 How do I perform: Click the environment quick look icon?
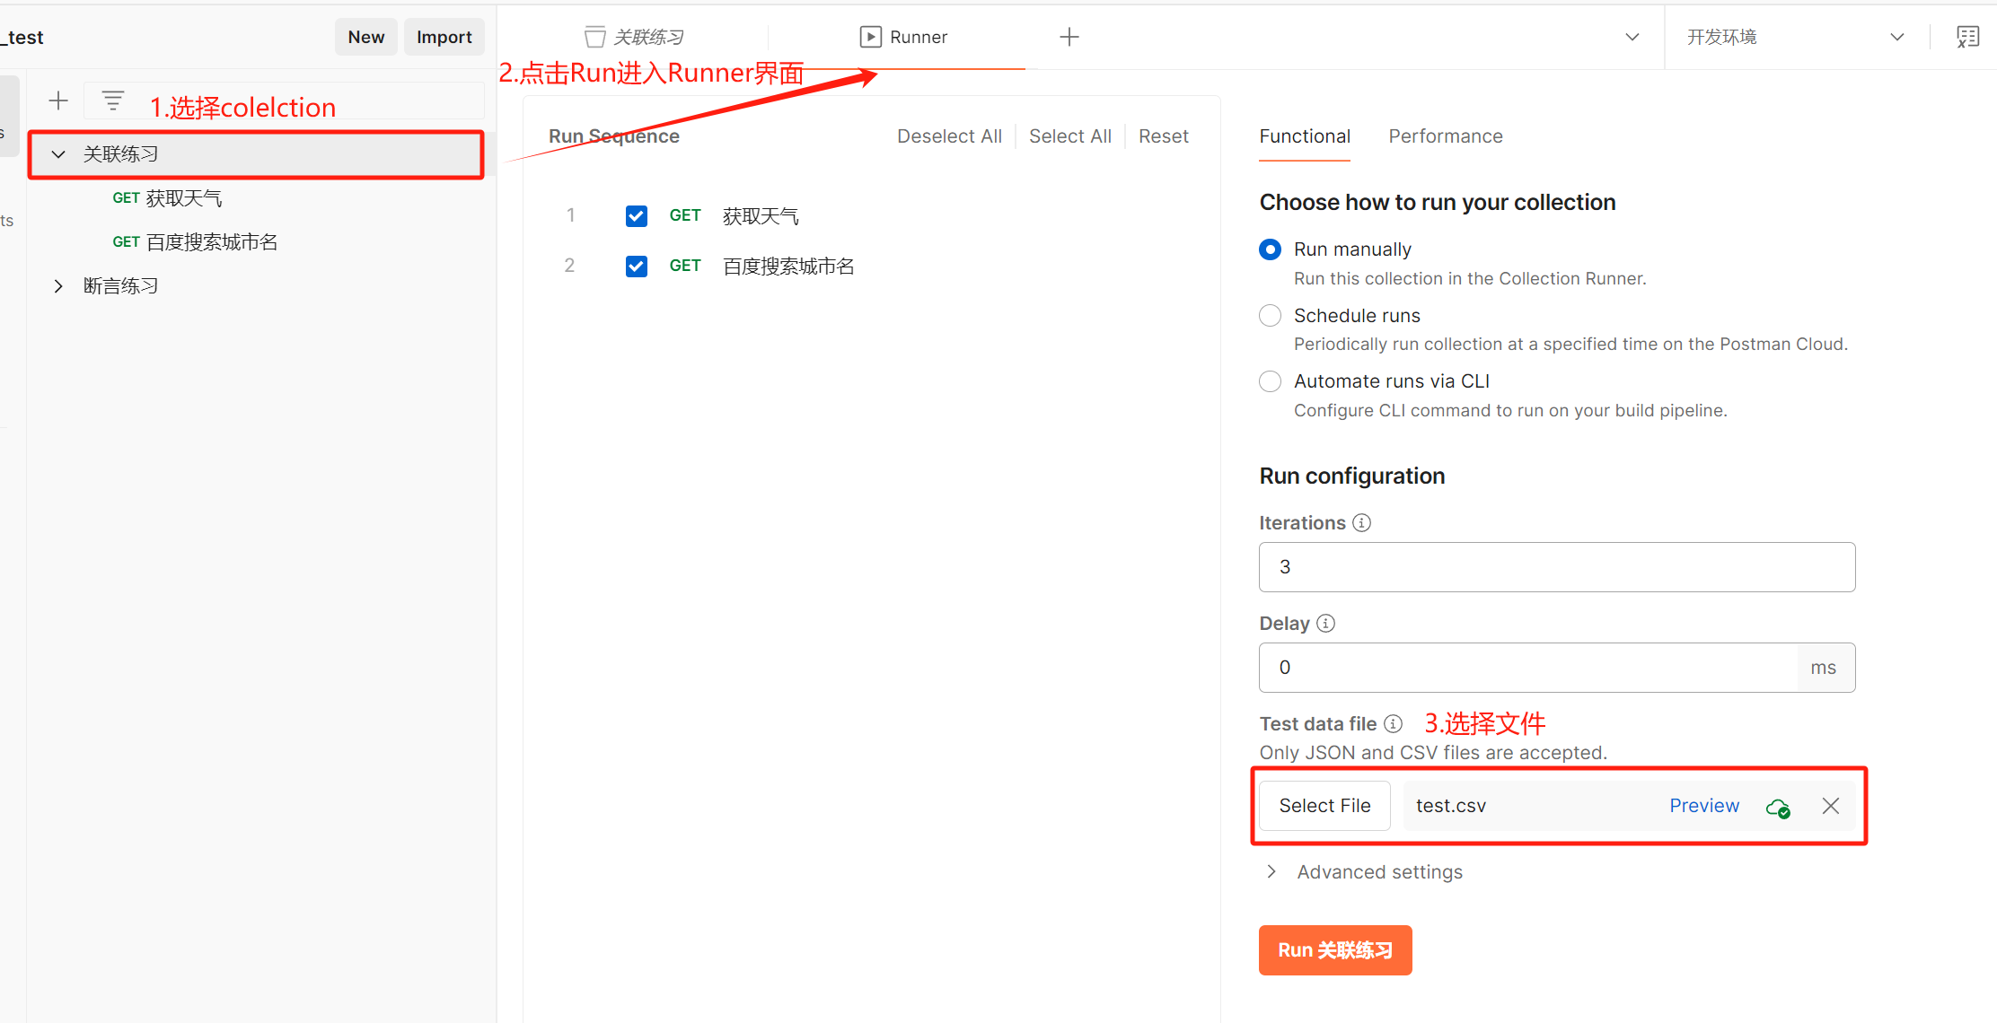click(1967, 37)
